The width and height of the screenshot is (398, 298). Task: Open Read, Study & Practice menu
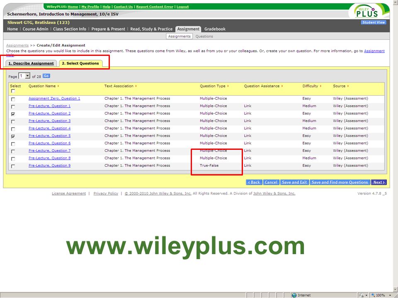[x=151, y=29]
